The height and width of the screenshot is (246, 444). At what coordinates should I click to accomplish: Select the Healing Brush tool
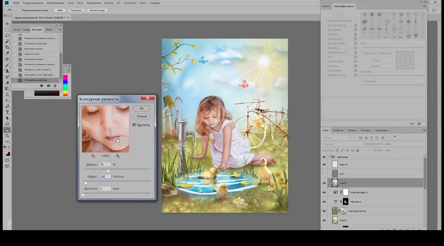7,59
